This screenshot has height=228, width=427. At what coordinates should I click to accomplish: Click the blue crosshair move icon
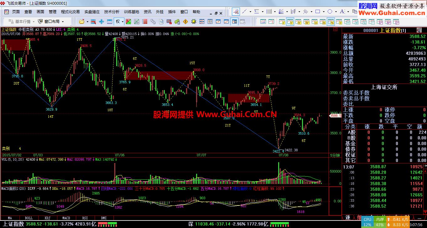pos(102,22)
